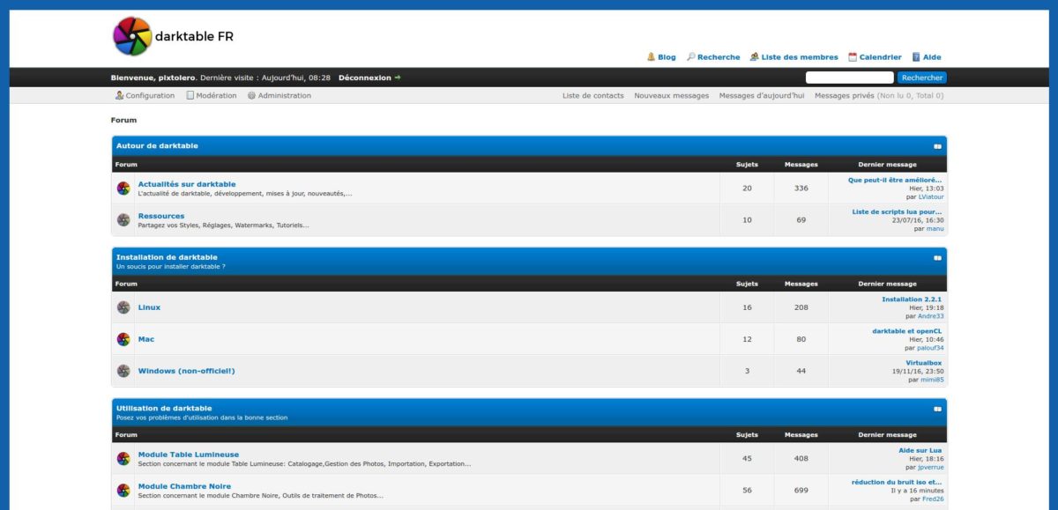Open the Linux forum
The width and height of the screenshot is (1058, 510).
pos(149,307)
